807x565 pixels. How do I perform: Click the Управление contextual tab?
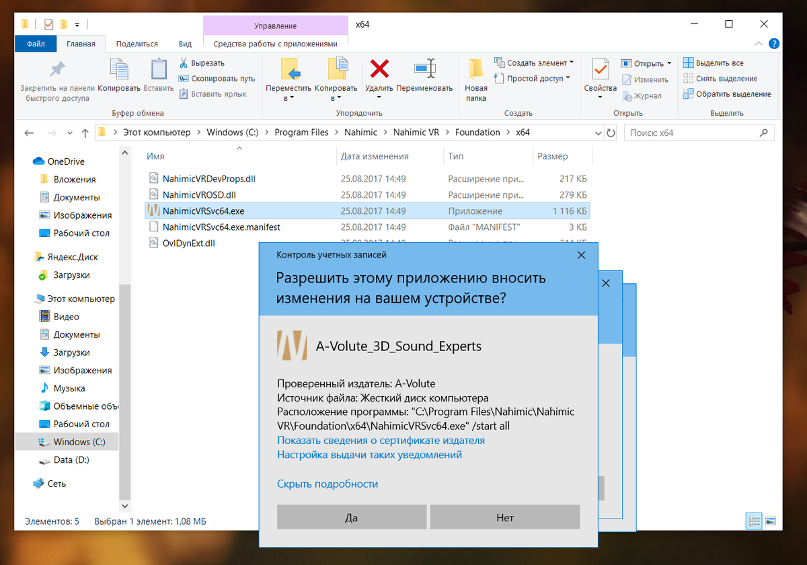point(275,26)
